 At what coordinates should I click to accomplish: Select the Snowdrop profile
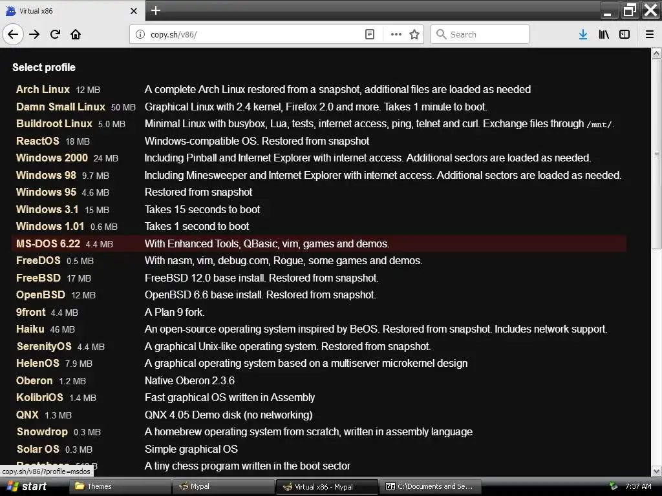[x=42, y=432]
